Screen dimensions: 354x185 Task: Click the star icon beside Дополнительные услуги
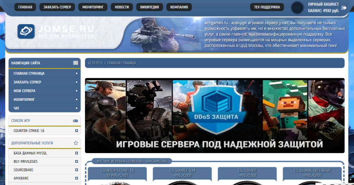(x=76, y=143)
